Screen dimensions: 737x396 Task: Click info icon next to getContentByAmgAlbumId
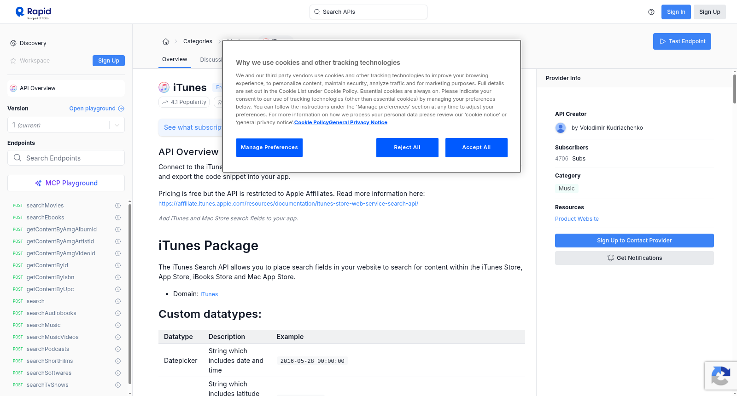point(118,230)
